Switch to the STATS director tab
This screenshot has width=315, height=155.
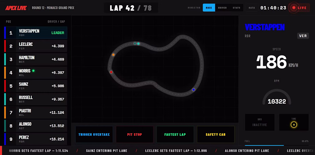pyautogui.click(x=237, y=8)
